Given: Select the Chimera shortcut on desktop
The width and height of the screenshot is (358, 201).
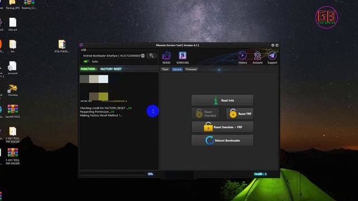Looking at the screenshot, I should pos(13,90).
